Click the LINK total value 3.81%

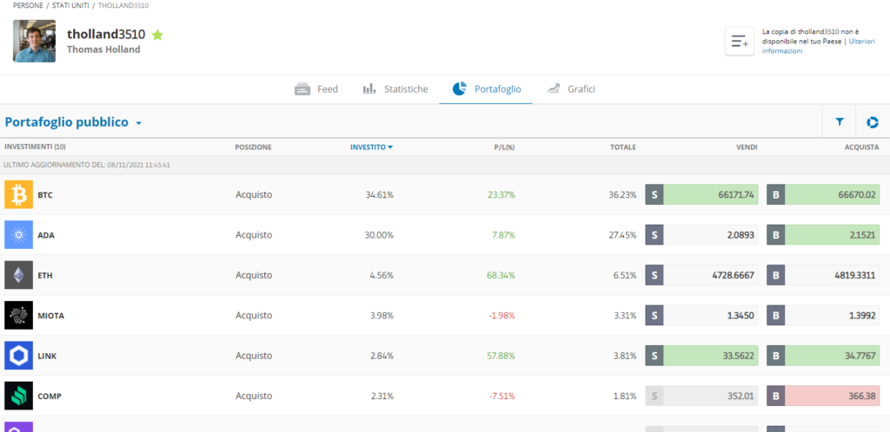[625, 357]
